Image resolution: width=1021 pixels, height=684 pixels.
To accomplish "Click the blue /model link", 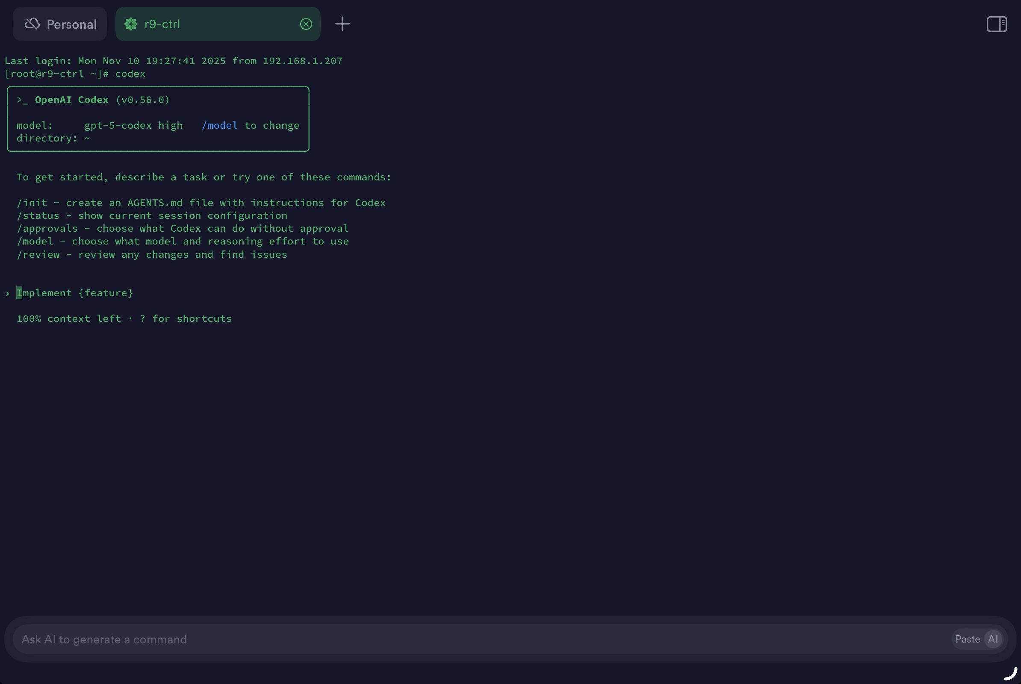I will (219, 126).
